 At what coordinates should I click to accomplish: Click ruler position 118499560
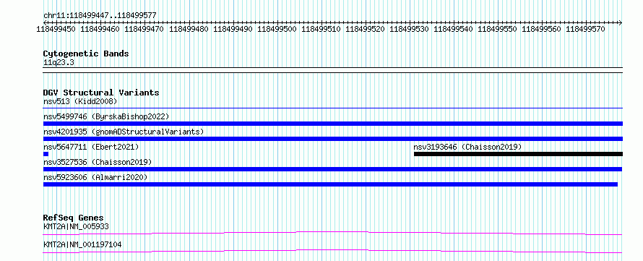point(542,29)
